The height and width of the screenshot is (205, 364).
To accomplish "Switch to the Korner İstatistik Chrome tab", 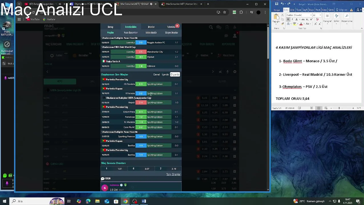I will [x=181, y=4].
